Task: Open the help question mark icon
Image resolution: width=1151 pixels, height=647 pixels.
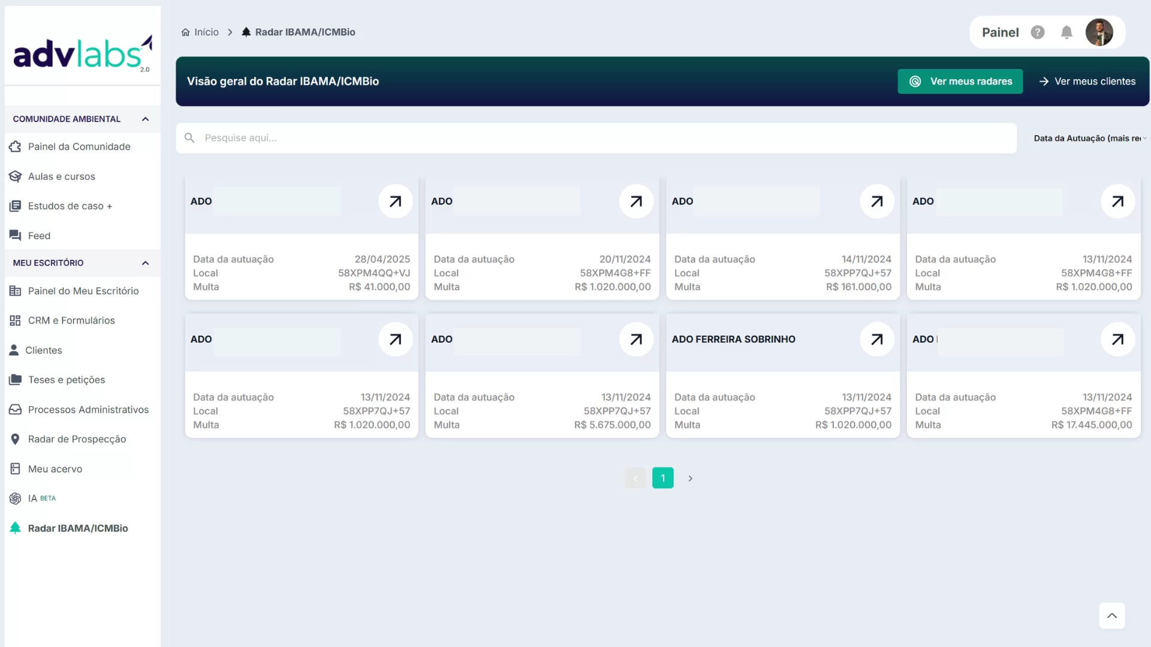Action: pos(1038,32)
